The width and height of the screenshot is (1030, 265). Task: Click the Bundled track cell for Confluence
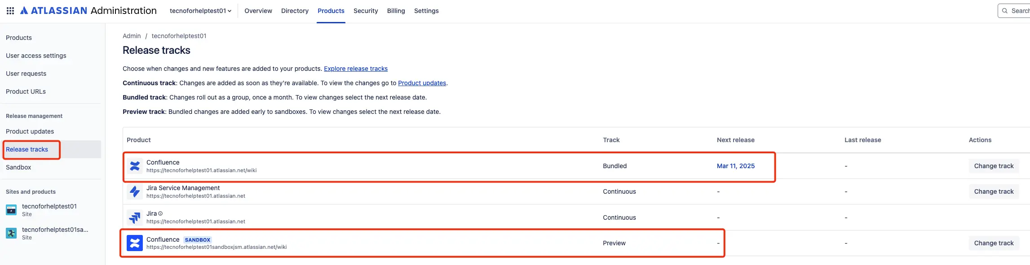[x=614, y=166]
